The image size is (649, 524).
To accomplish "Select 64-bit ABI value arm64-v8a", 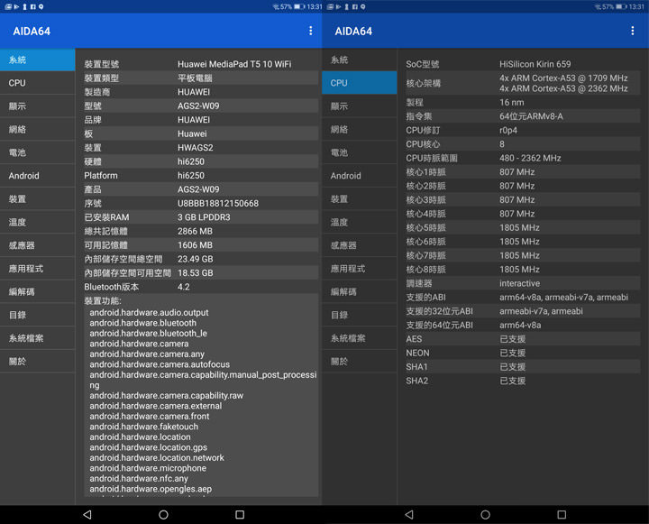I will click(x=520, y=326).
